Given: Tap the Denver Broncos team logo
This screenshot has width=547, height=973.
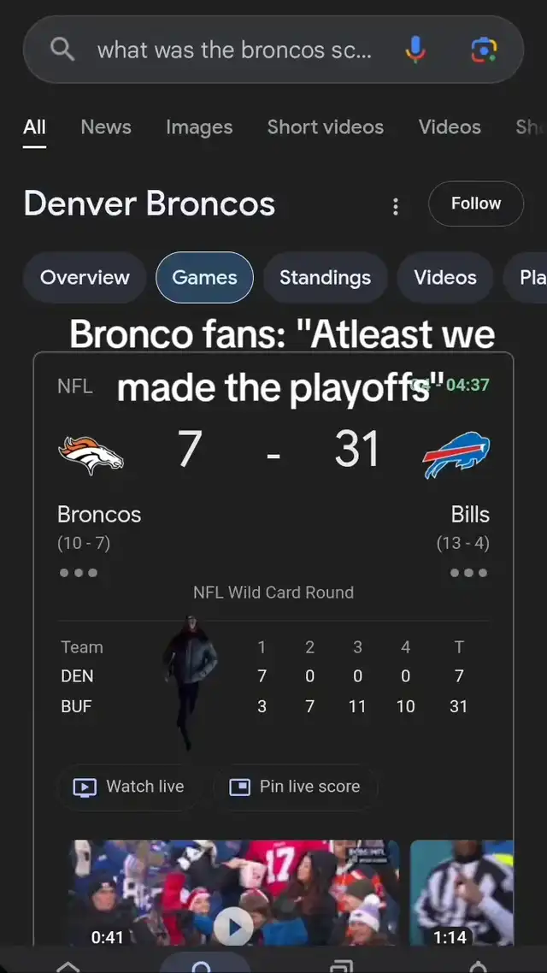Looking at the screenshot, I should coord(91,454).
